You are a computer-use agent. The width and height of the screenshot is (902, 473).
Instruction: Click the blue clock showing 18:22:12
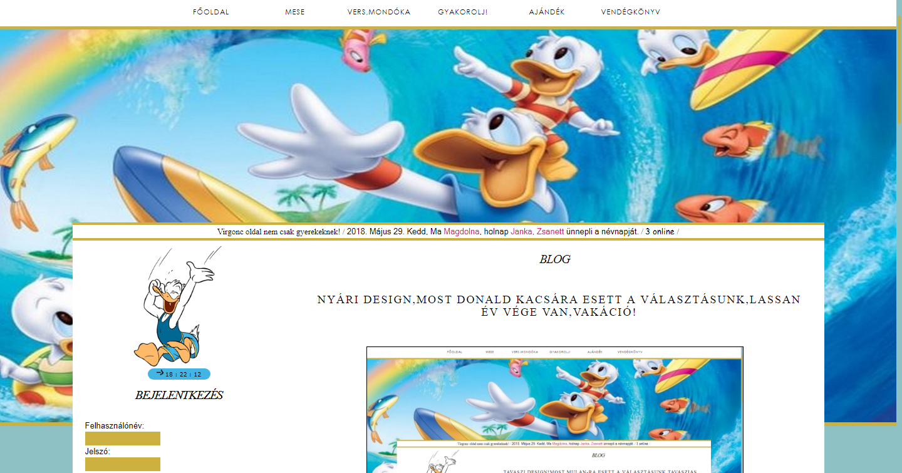coord(179,374)
